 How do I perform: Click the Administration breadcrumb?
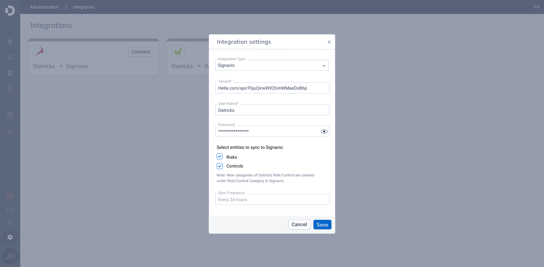(44, 7)
